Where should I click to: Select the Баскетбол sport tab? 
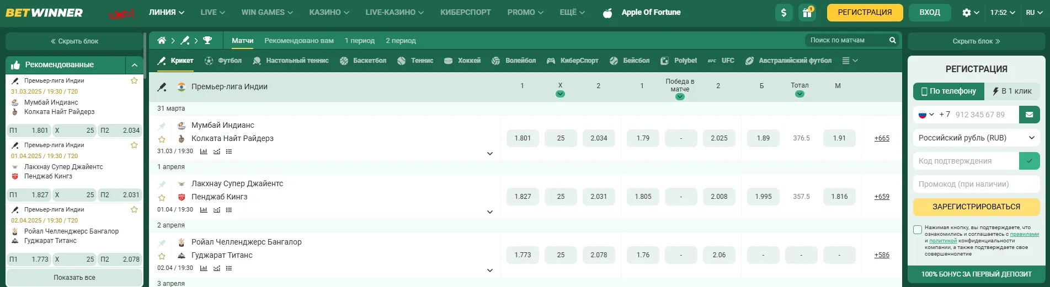point(363,61)
